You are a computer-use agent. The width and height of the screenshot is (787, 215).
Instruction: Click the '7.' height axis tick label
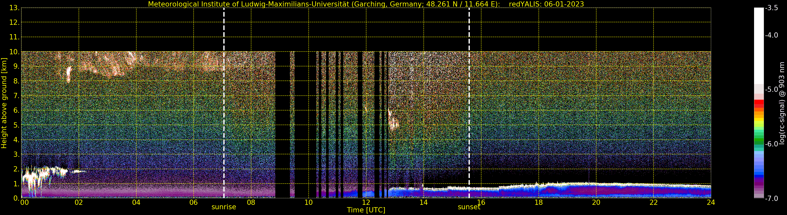pos(16,96)
